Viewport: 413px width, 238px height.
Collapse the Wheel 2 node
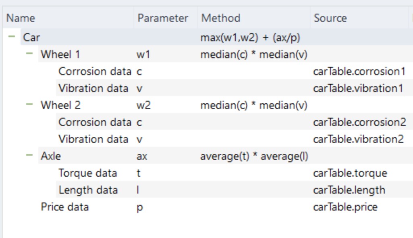click(29, 105)
